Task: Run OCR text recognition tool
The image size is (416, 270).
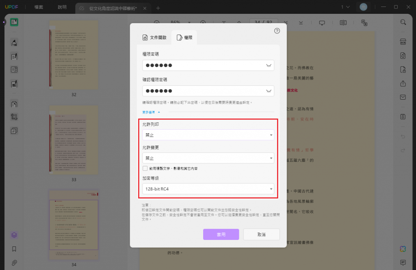Action: pos(403,42)
